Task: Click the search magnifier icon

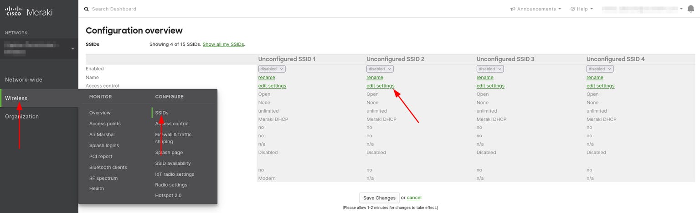Action: (86, 9)
